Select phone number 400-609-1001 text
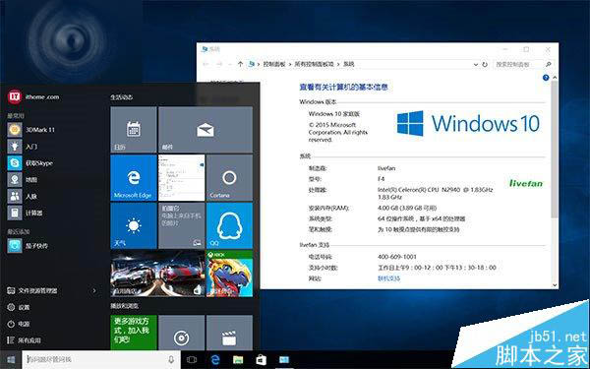This screenshot has height=369, width=590. [396, 257]
